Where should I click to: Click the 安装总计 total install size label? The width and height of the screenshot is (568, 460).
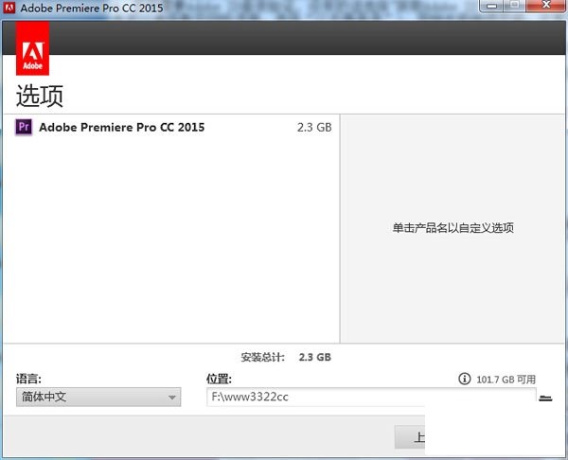click(263, 358)
